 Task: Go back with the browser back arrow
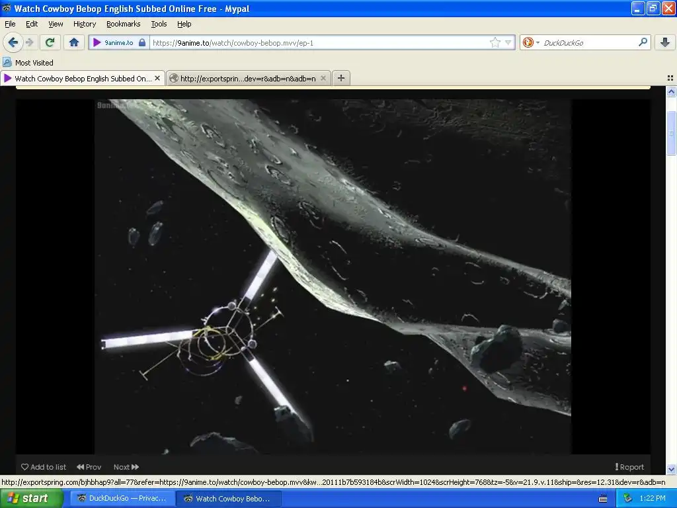[13, 42]
